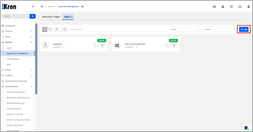Viewport: 253px width, 132px height.
Task: Open the screen monitor icon in header
Action: coord(240,6)
